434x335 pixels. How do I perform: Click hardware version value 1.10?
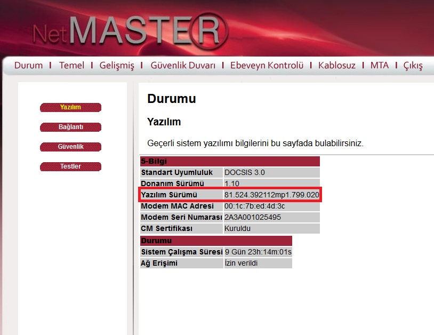[x=232, y=184]
